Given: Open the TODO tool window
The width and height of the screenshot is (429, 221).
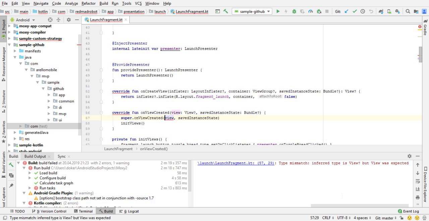Looking at the screenshot, I should coord(17,211).
